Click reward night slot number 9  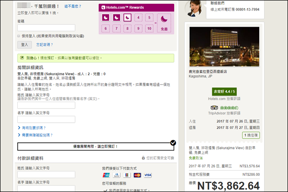pyautogui.click(x=138, y=29)
